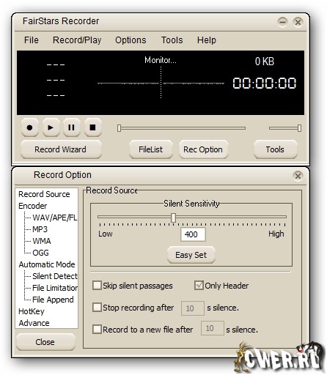This screenshot has width=327, height=375.
Task: Select WMA encoder entry
Action: pos(42,241)
